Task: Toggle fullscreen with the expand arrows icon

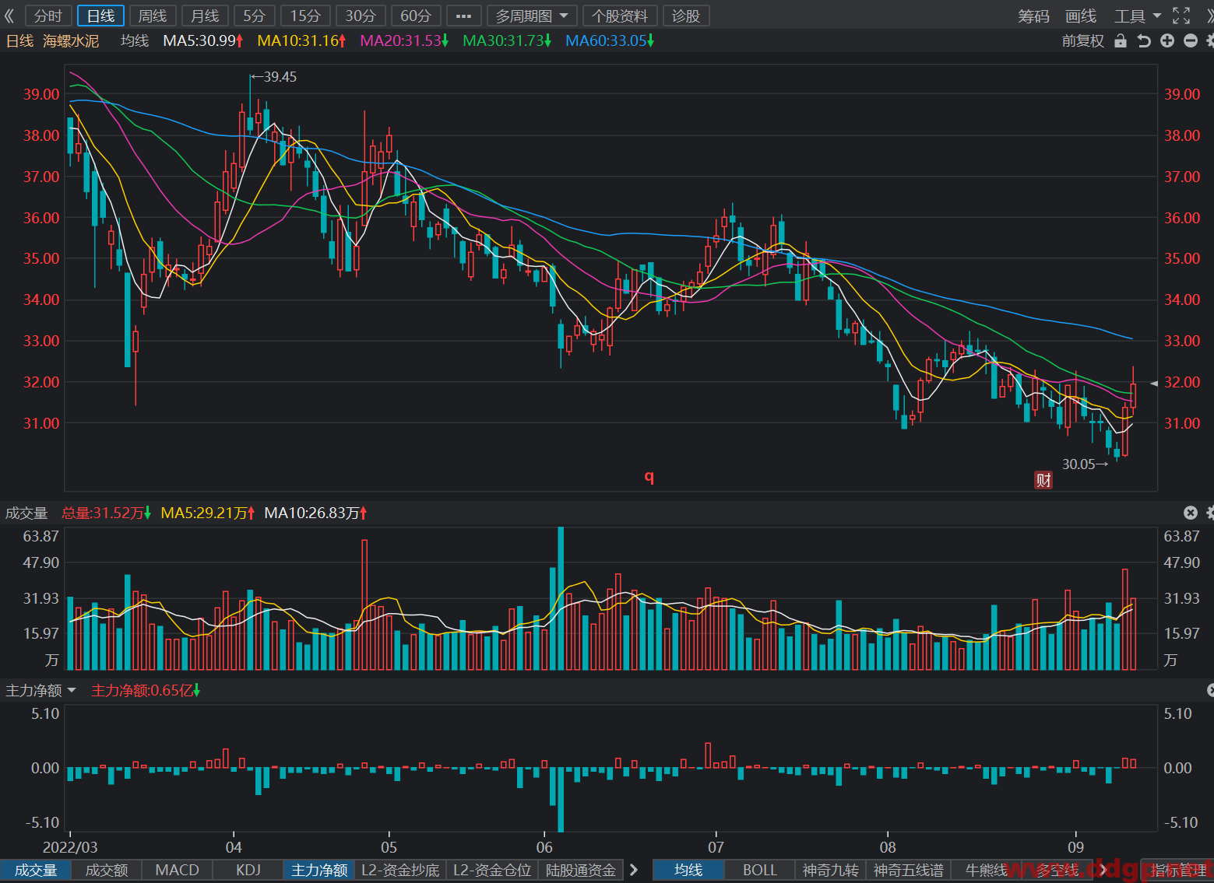Action: point(1181,16)
